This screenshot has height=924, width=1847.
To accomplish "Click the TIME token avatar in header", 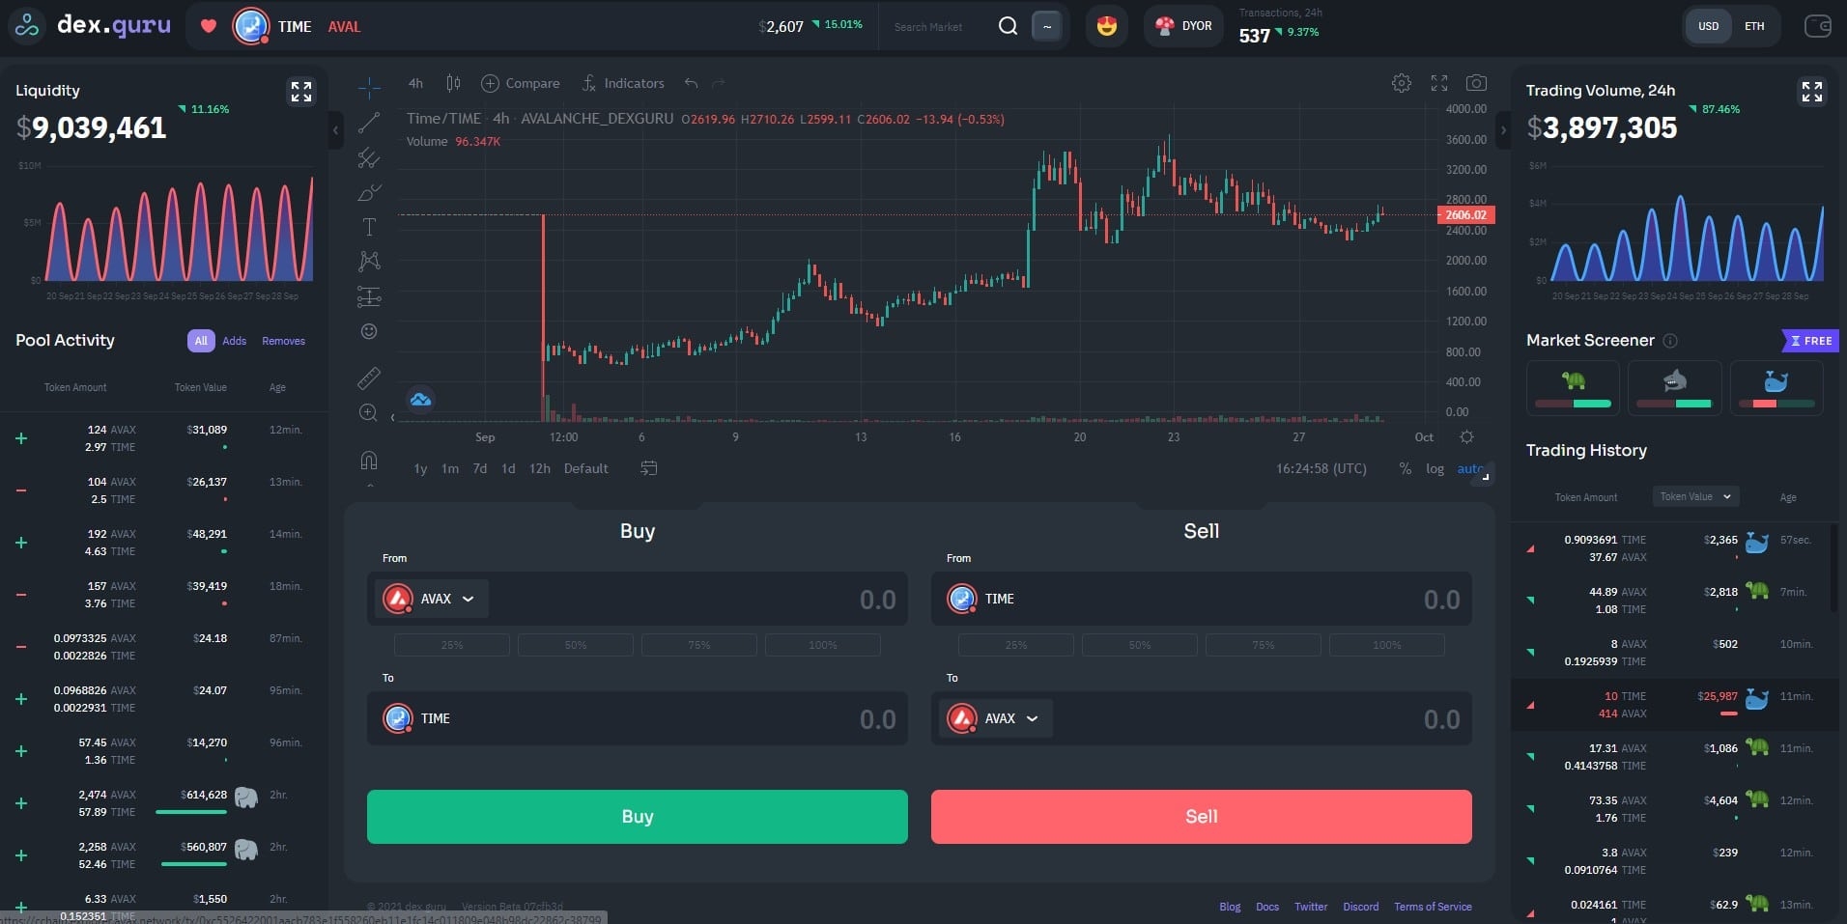I will (251, 26).
